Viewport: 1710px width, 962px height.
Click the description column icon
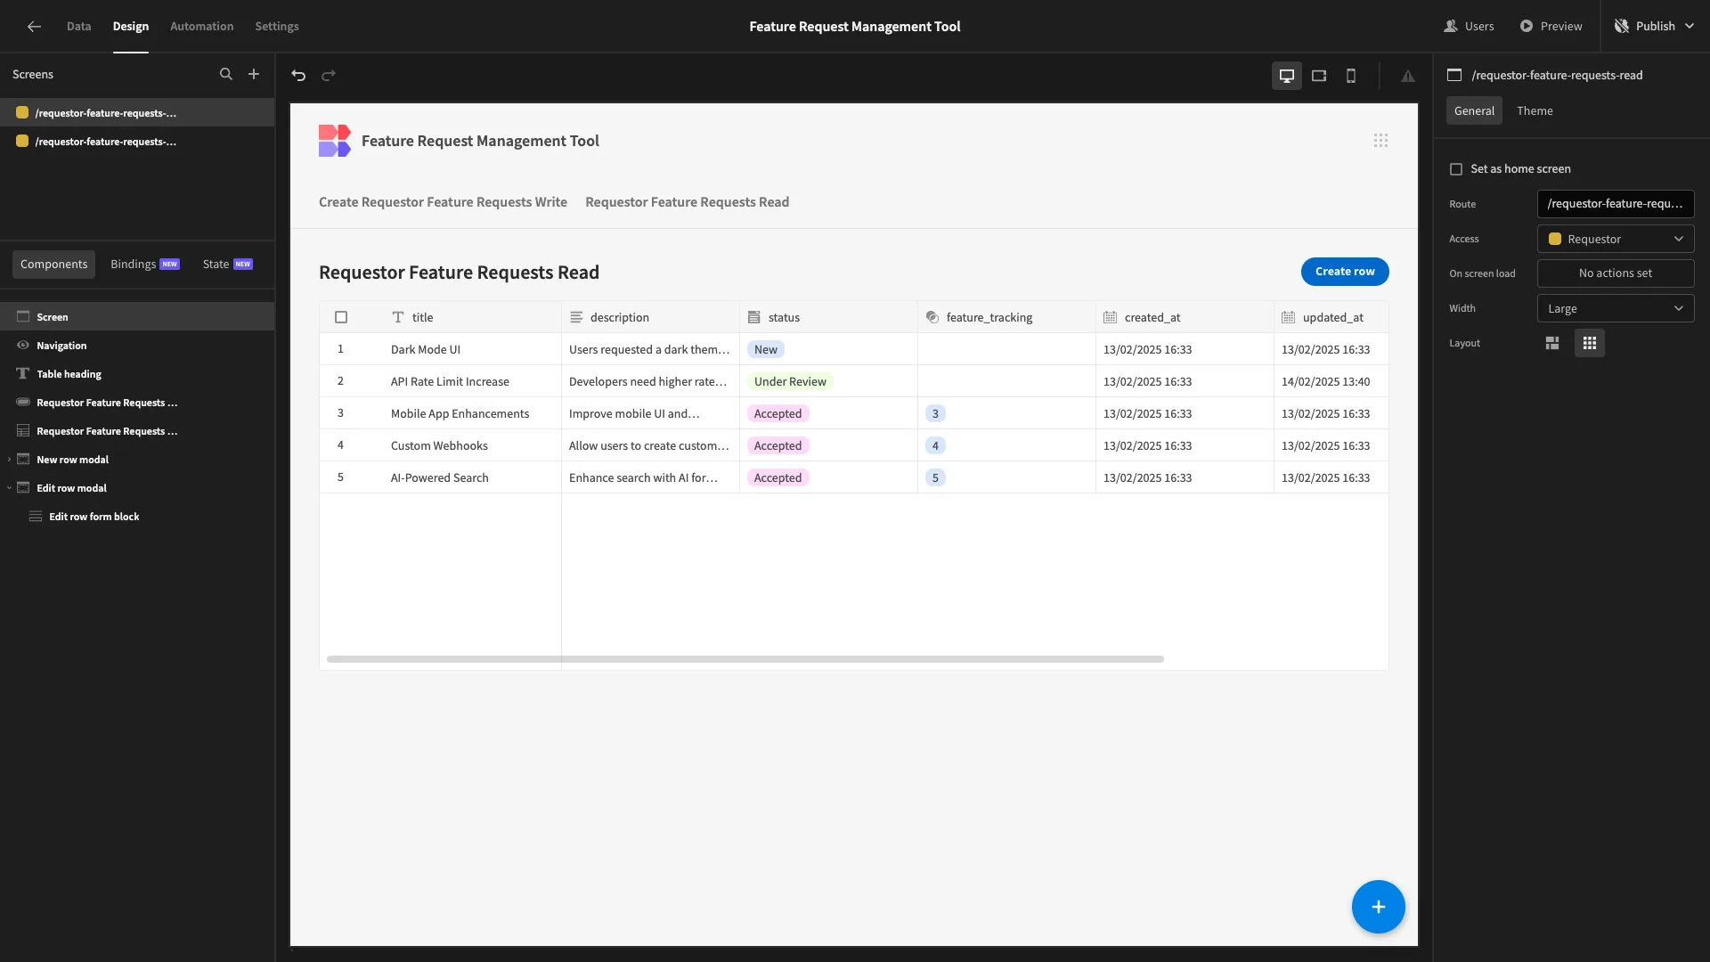click(x=576, y=318)
